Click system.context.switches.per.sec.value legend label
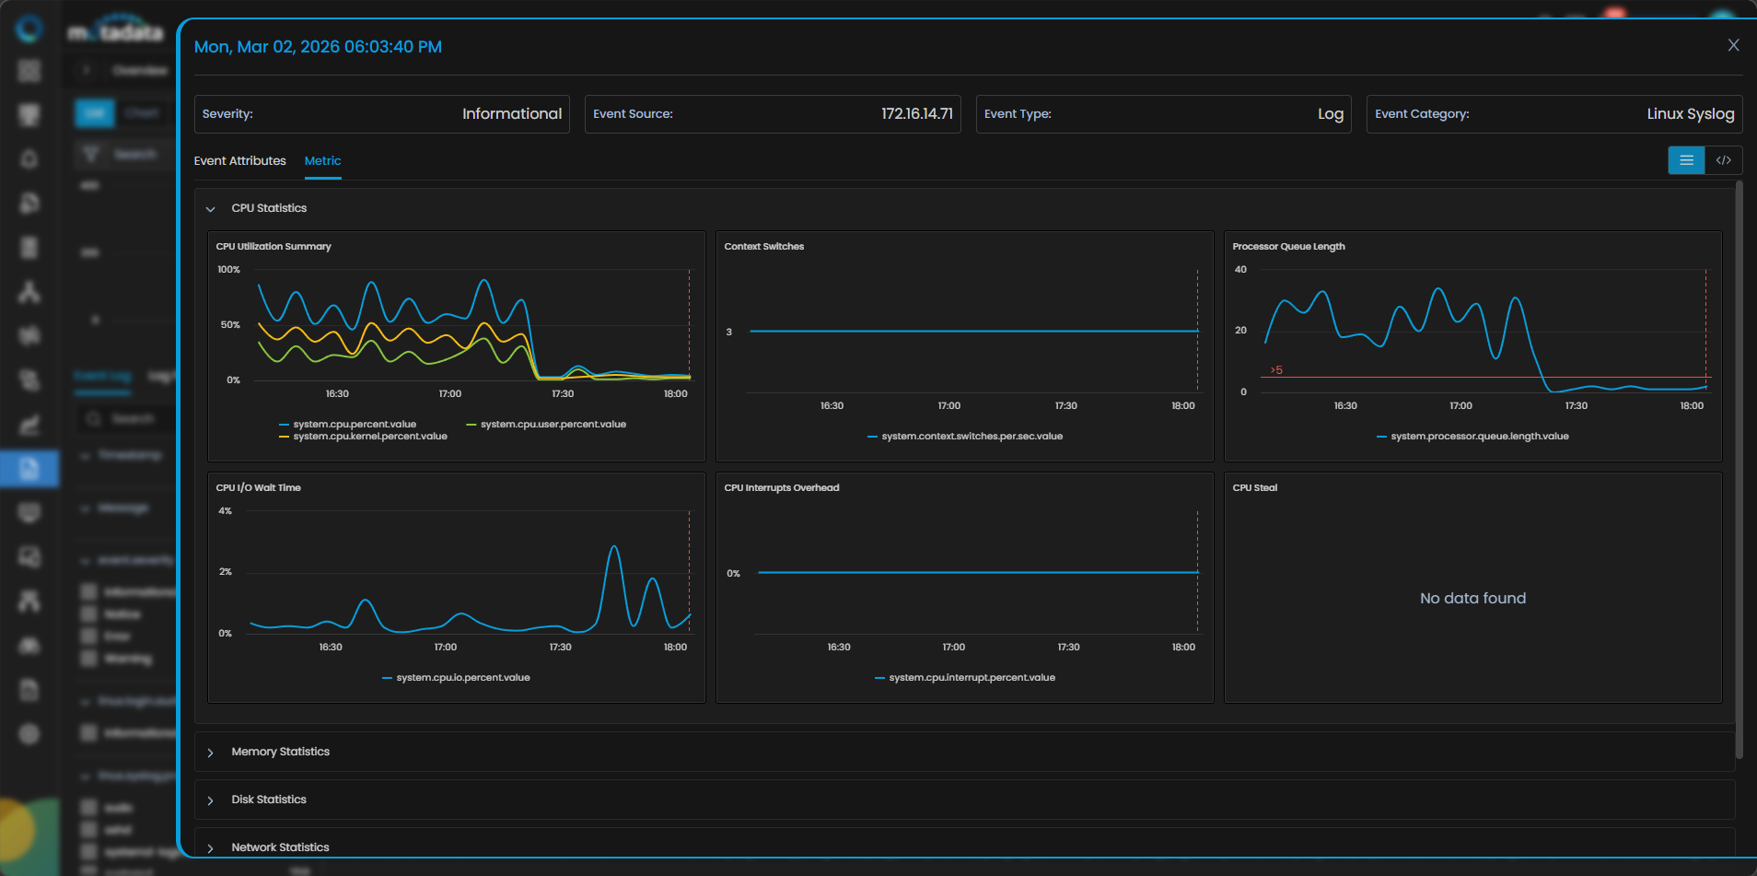The image size is (1757, 876). pyautogui.click(x=972, y=437)
